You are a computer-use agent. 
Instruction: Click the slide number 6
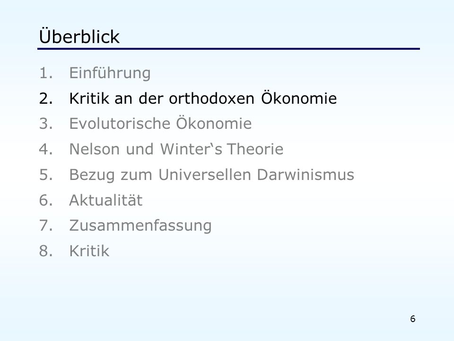(413, 319)
